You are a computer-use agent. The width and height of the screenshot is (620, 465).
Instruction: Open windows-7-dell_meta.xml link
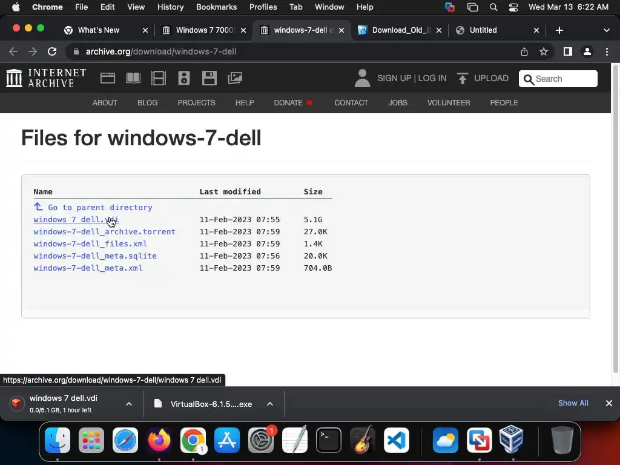(88, 268)
